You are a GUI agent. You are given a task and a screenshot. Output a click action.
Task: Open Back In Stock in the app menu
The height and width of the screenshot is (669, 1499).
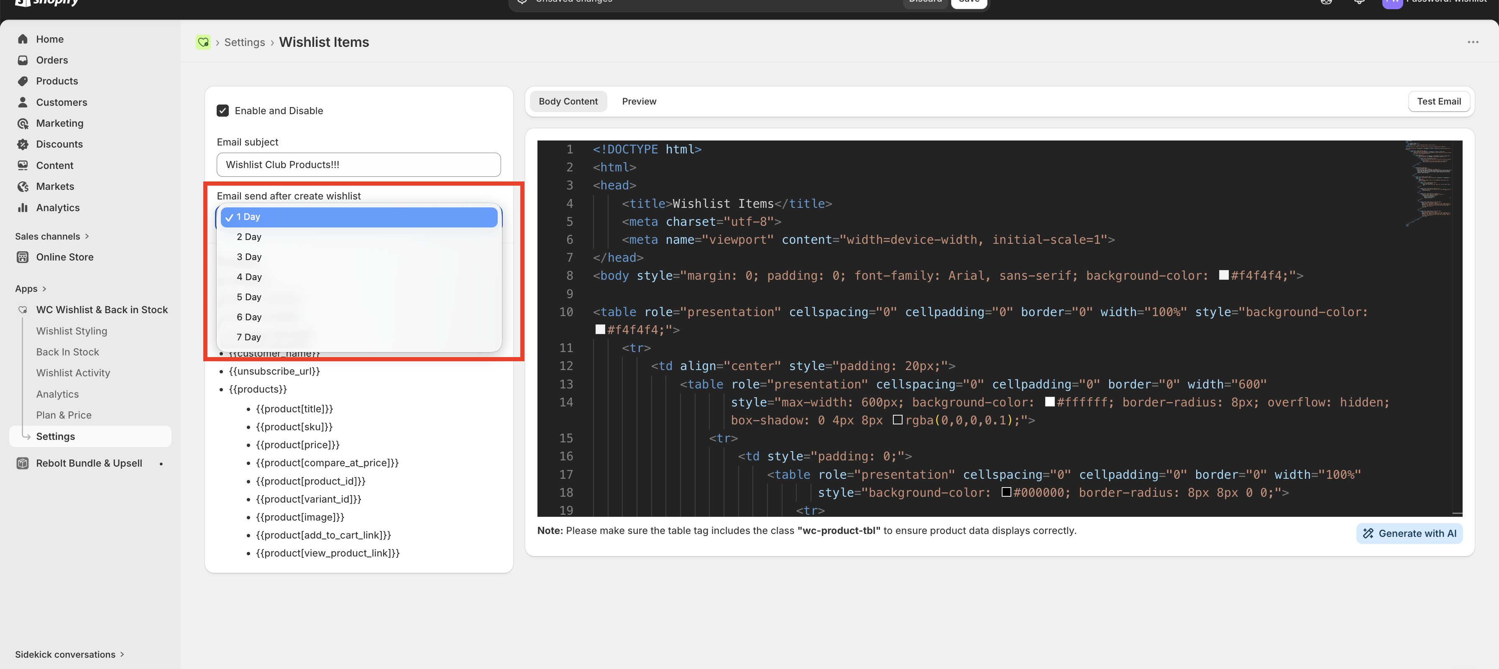[67, 352]
